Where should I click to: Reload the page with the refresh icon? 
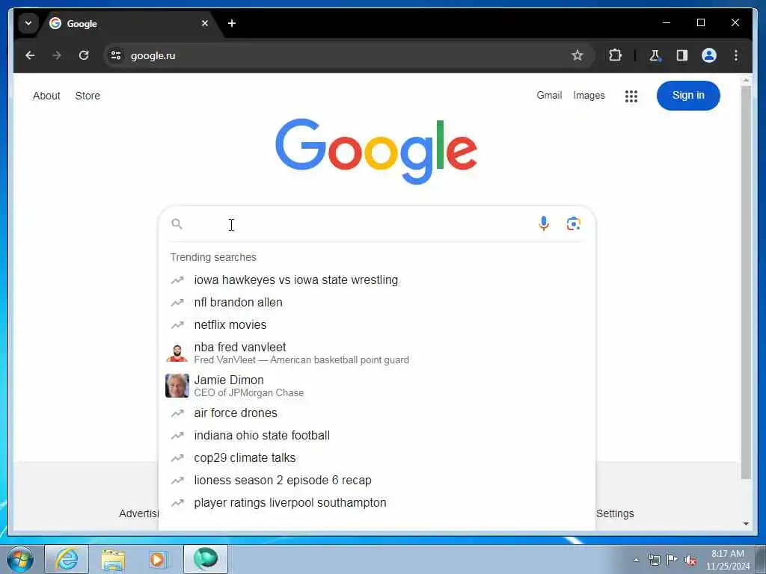[84, 55]
